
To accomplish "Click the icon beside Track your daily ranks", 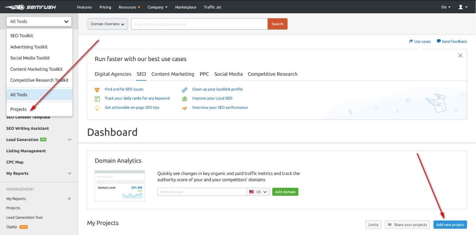I will [97, 99].
